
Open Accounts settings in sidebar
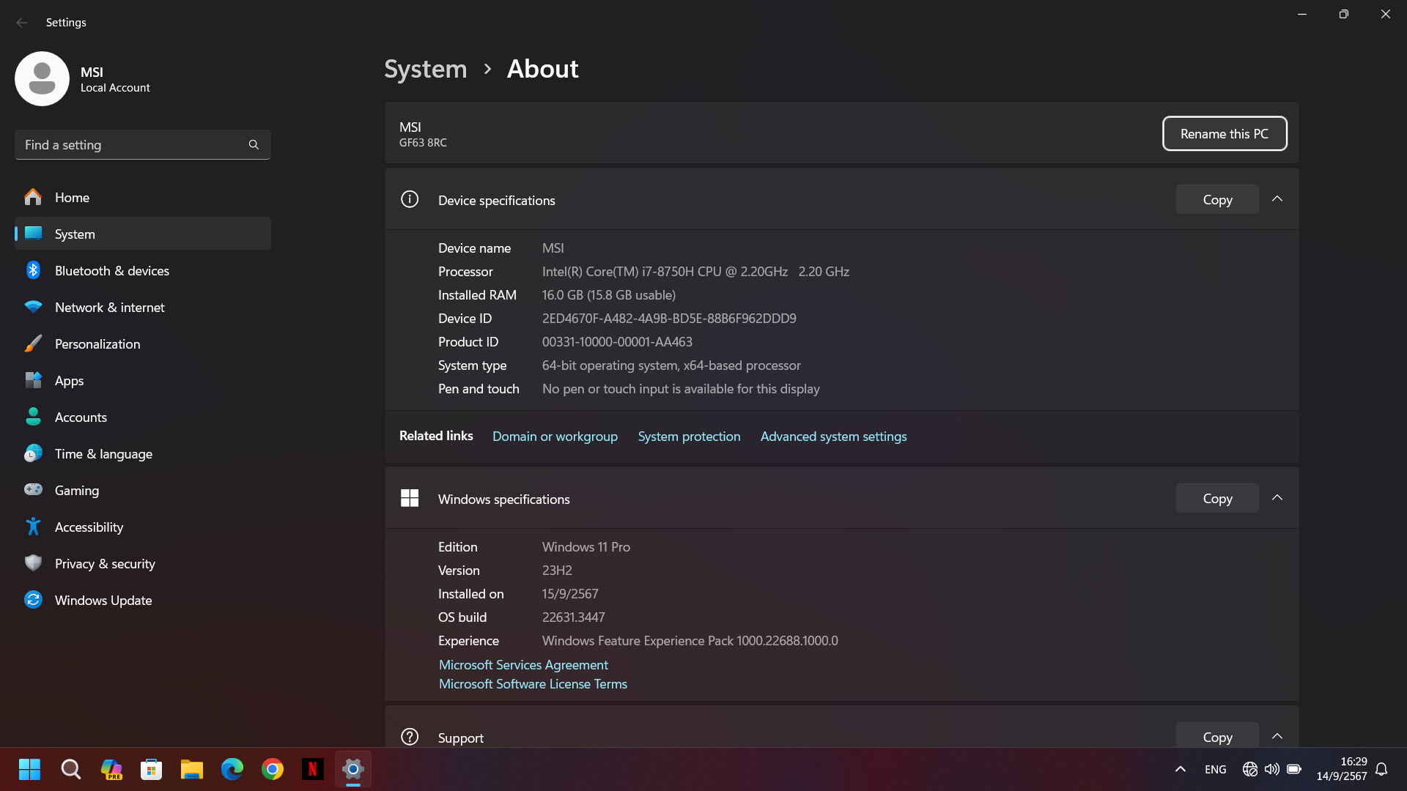tap(81, 417)
